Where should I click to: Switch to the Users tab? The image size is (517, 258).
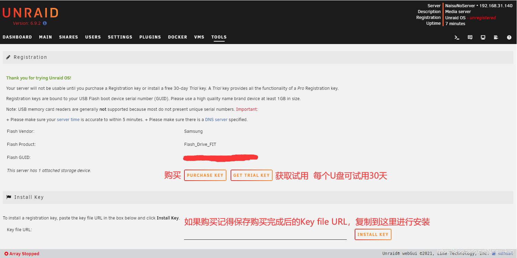point(93,37)
